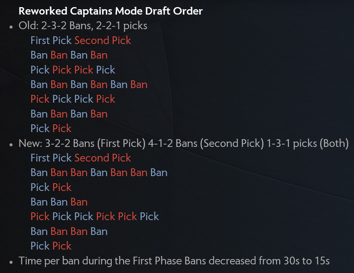Viewport: 354px width, 273px height.
Task: Click the bullet before 'New: 3-2-2 Bans'
Action: pos(11,145)
